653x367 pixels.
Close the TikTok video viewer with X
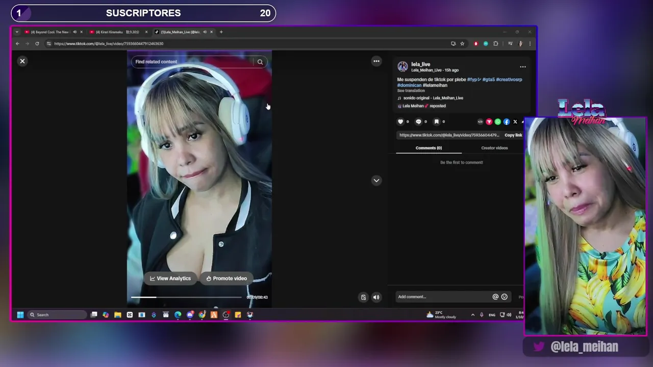click(x=22, y=61)
